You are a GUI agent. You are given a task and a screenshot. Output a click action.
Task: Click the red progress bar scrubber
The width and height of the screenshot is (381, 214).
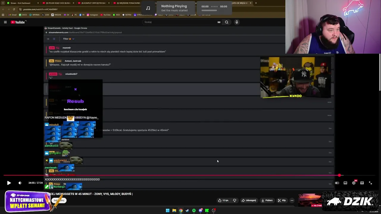coord(339,175)
